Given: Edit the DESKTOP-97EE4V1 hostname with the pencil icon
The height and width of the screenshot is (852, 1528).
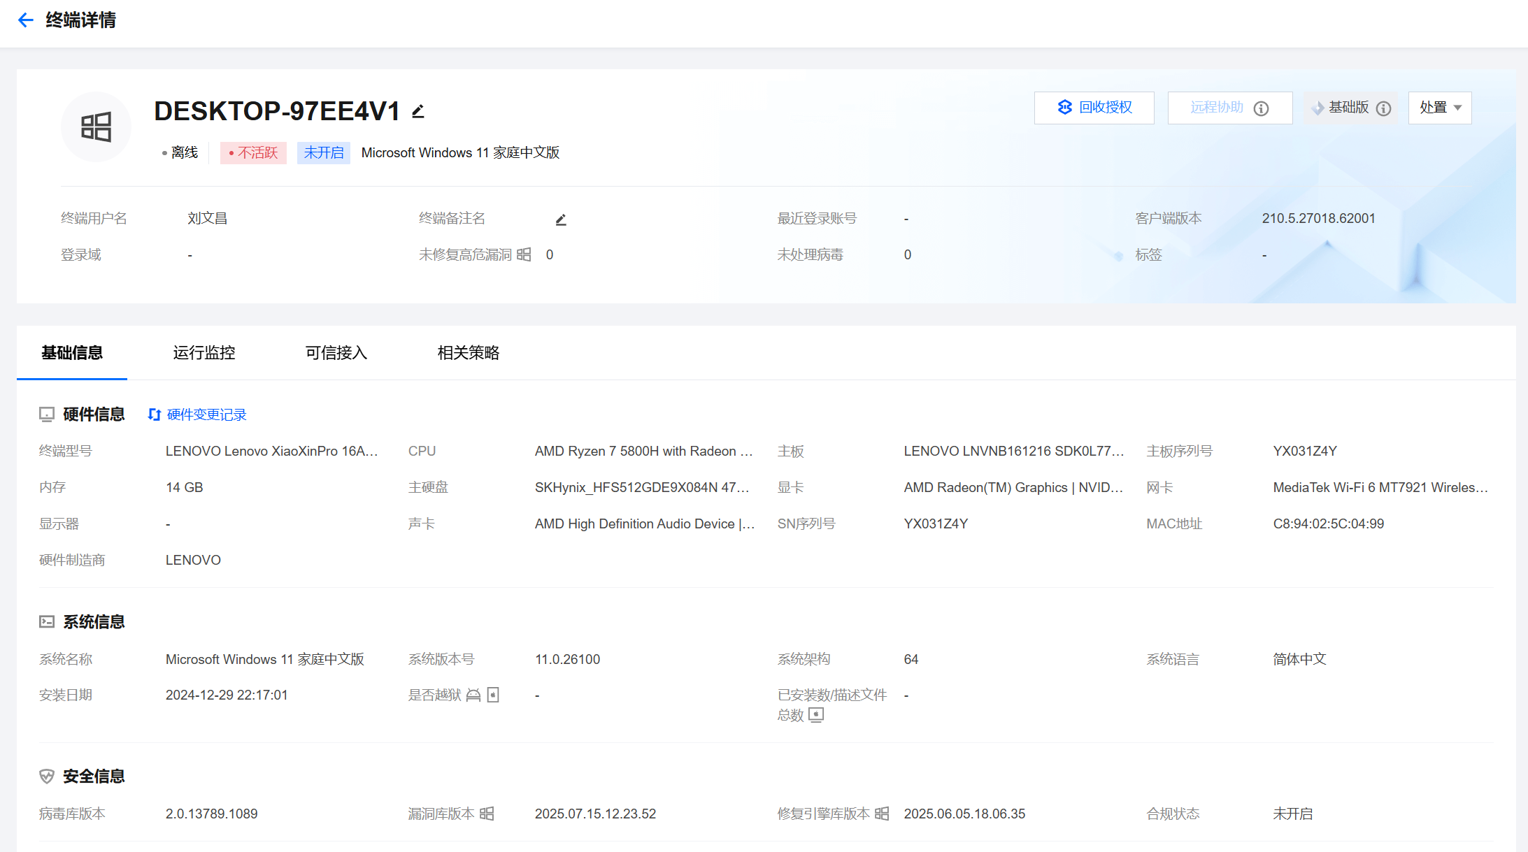Looking at the screenshot, I should 418,111.
